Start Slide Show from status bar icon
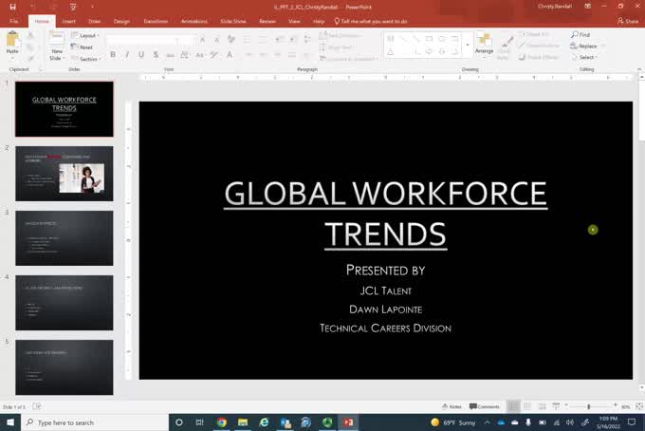Viewport: 645px width, 431px height. (x=556, y=406)
